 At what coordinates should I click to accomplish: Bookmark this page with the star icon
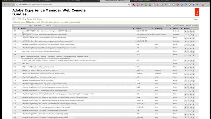(x=129, y=5)
